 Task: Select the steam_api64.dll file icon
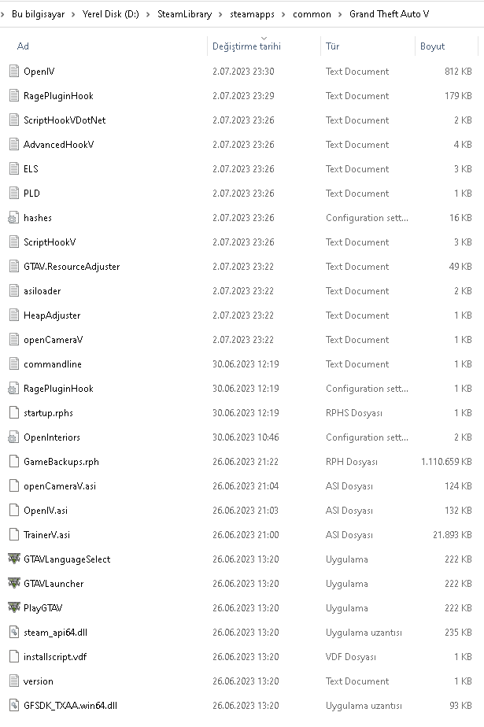point(13,633)
